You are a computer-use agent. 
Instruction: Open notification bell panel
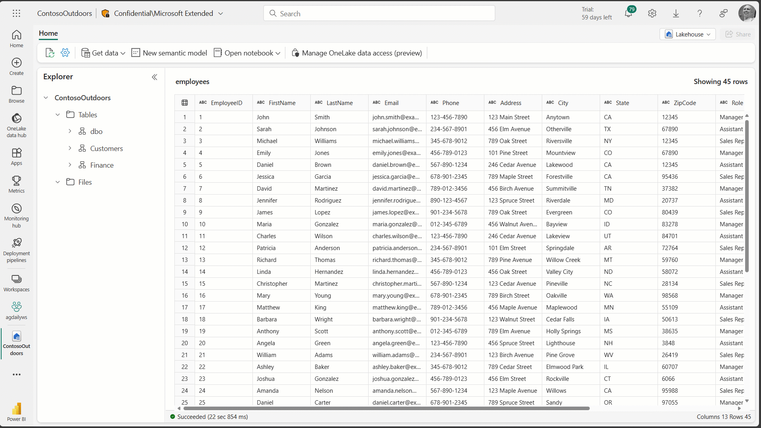point(629,13)
